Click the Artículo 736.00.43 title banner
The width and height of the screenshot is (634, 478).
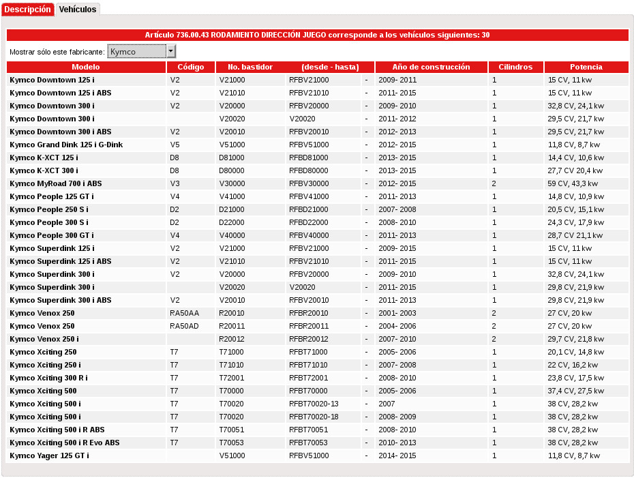click(317, 35)
